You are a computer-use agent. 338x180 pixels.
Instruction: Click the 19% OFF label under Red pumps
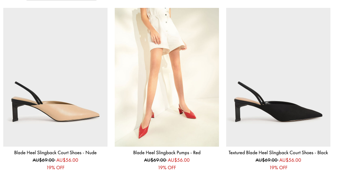(x=167, y=167)
